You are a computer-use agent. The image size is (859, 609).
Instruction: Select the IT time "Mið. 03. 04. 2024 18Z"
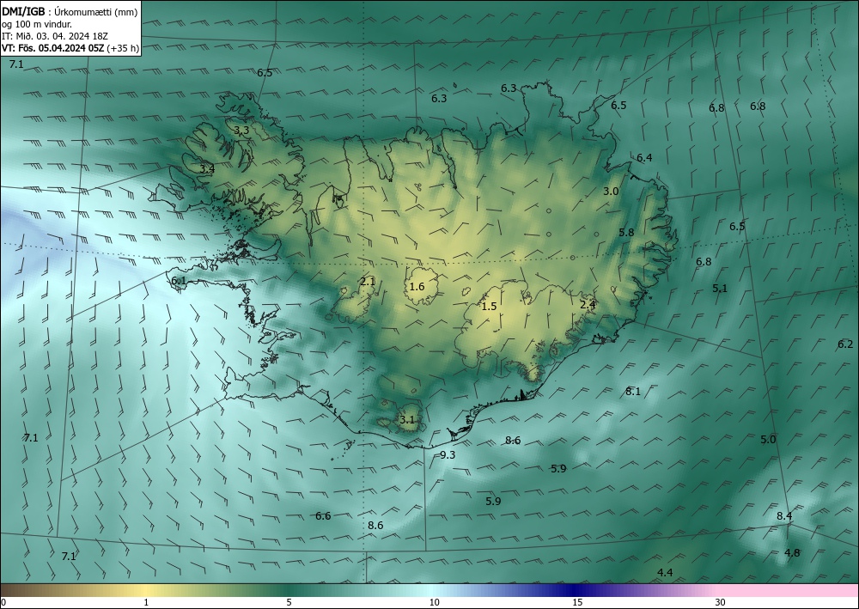tap(62, 36)
